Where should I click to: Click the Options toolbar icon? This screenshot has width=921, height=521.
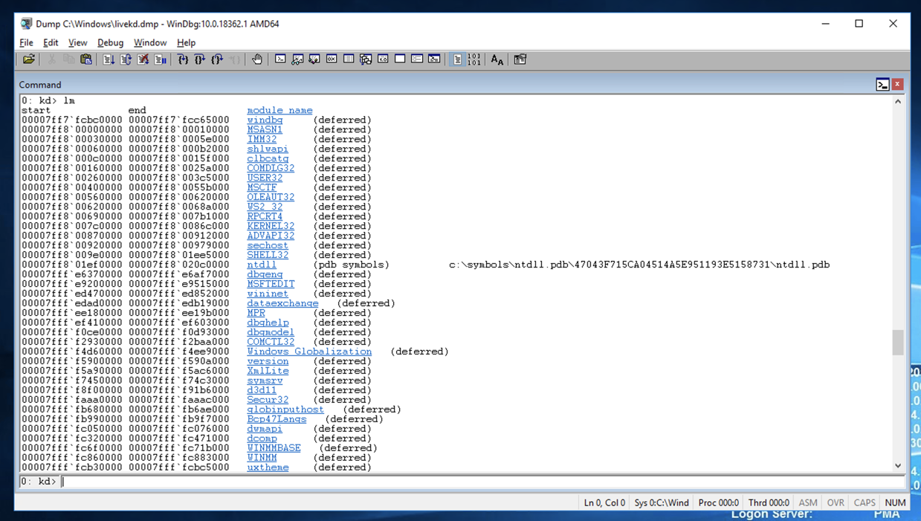(x=520, y=59)
